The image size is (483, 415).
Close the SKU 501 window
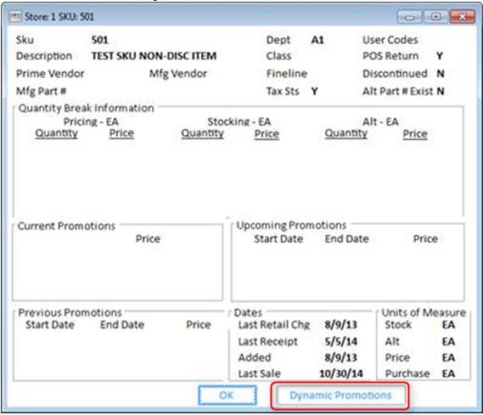(462, 17)
